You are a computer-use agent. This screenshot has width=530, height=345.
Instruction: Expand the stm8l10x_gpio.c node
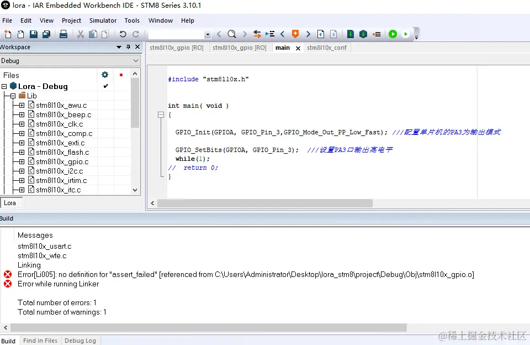pos(22,162)
